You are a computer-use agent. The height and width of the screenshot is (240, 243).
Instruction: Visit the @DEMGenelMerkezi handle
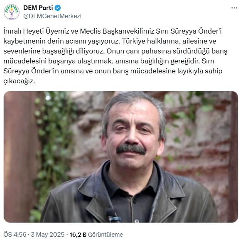52,16
